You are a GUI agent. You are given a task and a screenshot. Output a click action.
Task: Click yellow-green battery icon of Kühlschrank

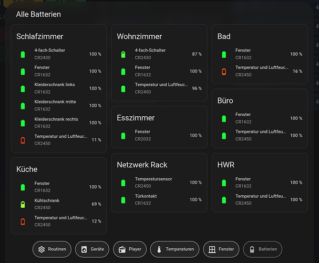23,204
